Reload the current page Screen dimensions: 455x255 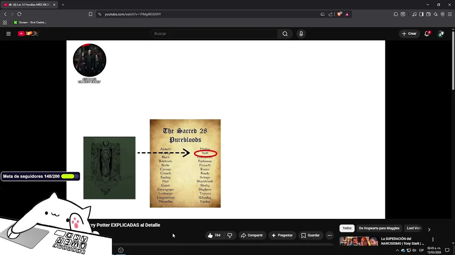19,14
